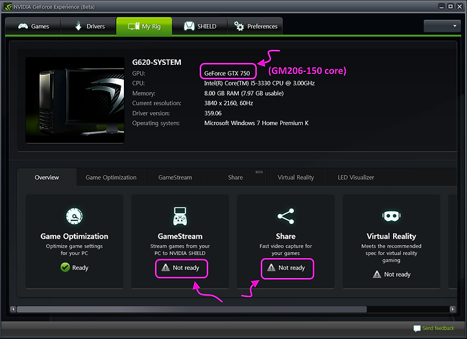
Task: Minimize the GeForce Experience window
Action: point(442,6)
